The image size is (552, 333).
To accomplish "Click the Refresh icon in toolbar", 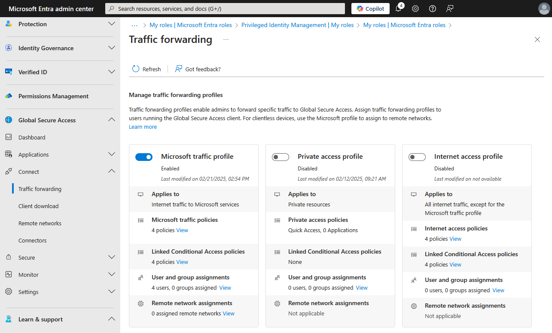I will [136, 69].
